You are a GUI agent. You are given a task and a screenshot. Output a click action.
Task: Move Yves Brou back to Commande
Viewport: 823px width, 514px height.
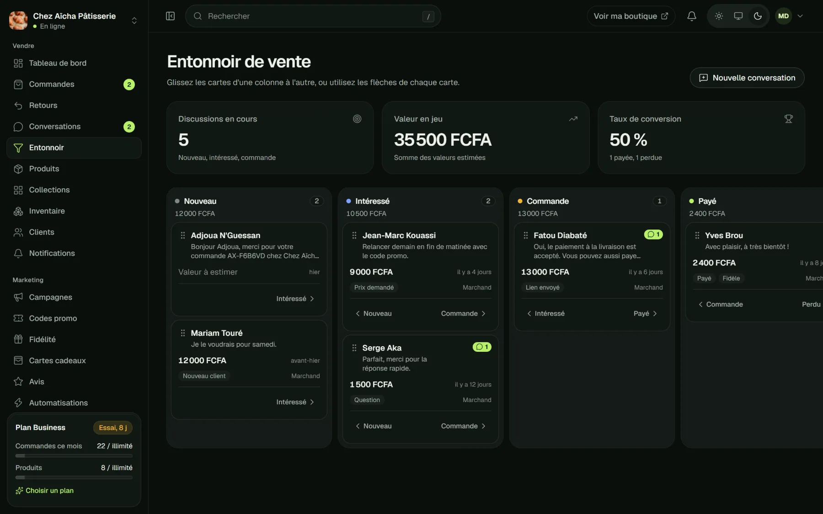click(721, 304)
